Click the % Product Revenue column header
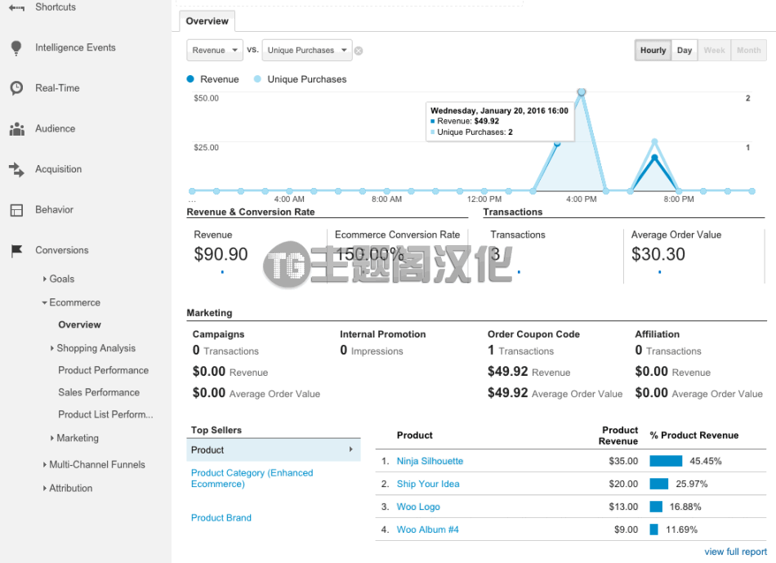Image resolution: width=776 pixels, height=563 pixels. click(693, 436)
